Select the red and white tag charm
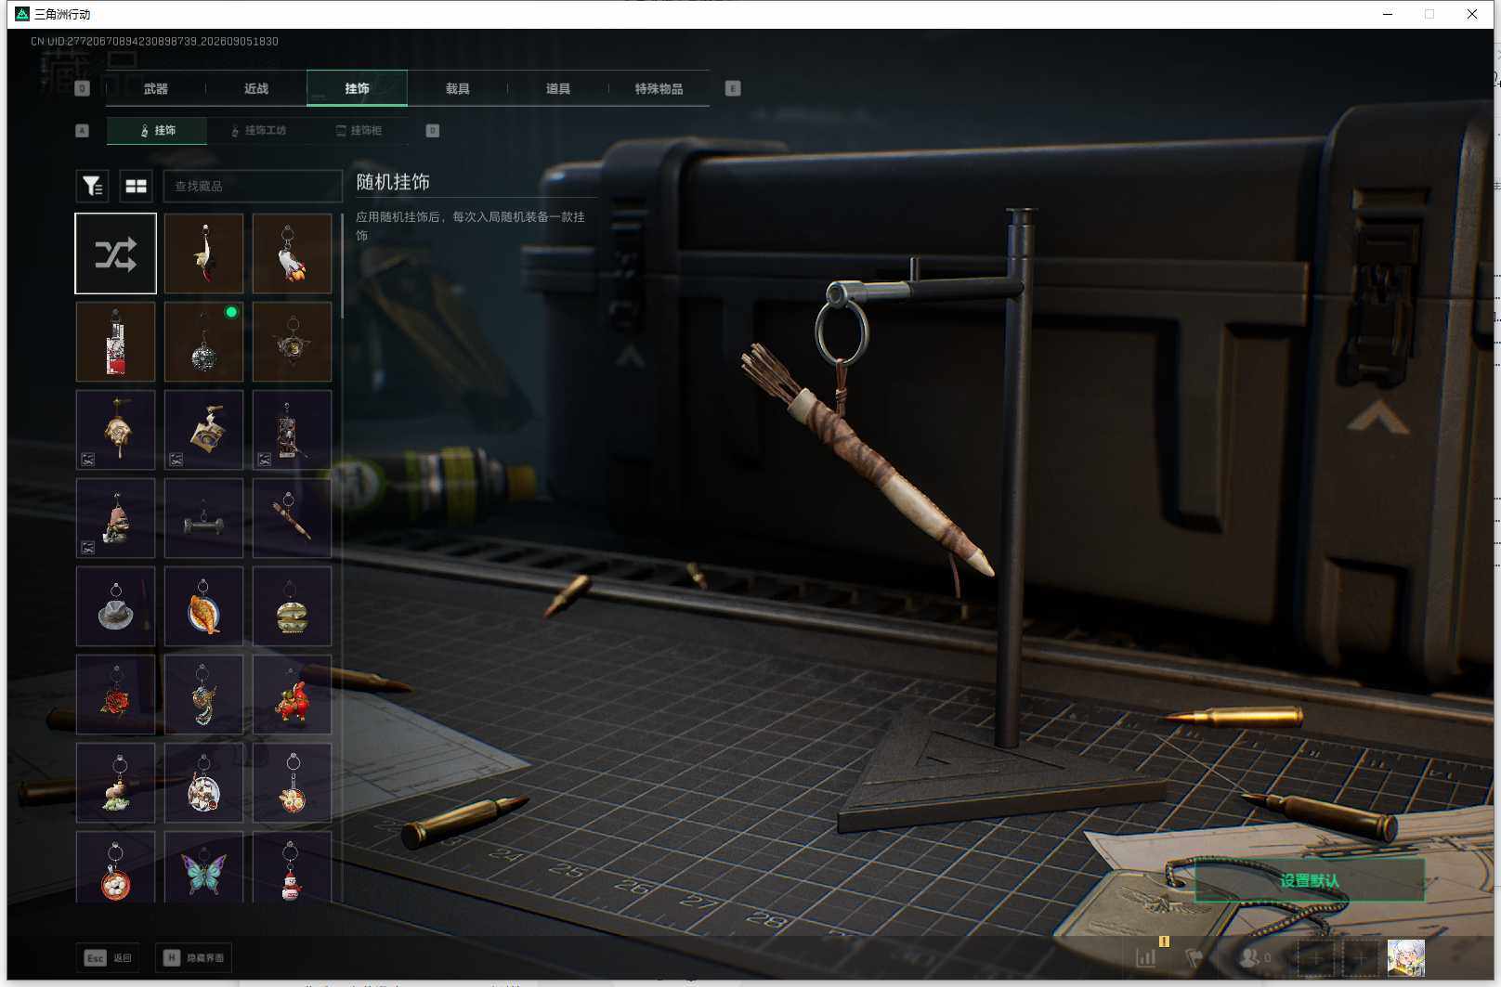The image size is (1501, 987). coord(116,342)
